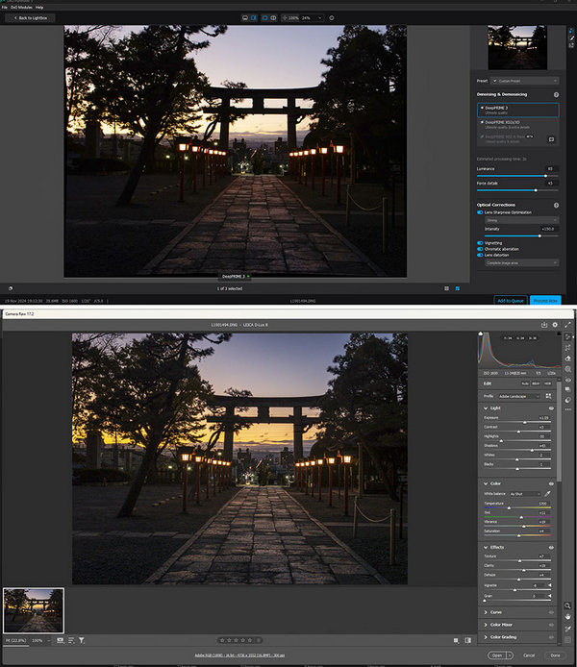Click the save image icon in Camera Raw

click(544, 325)
